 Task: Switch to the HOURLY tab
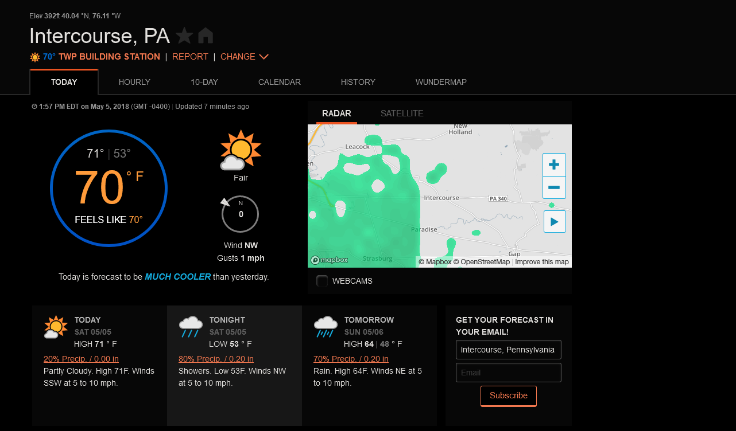tap(134, 82)
